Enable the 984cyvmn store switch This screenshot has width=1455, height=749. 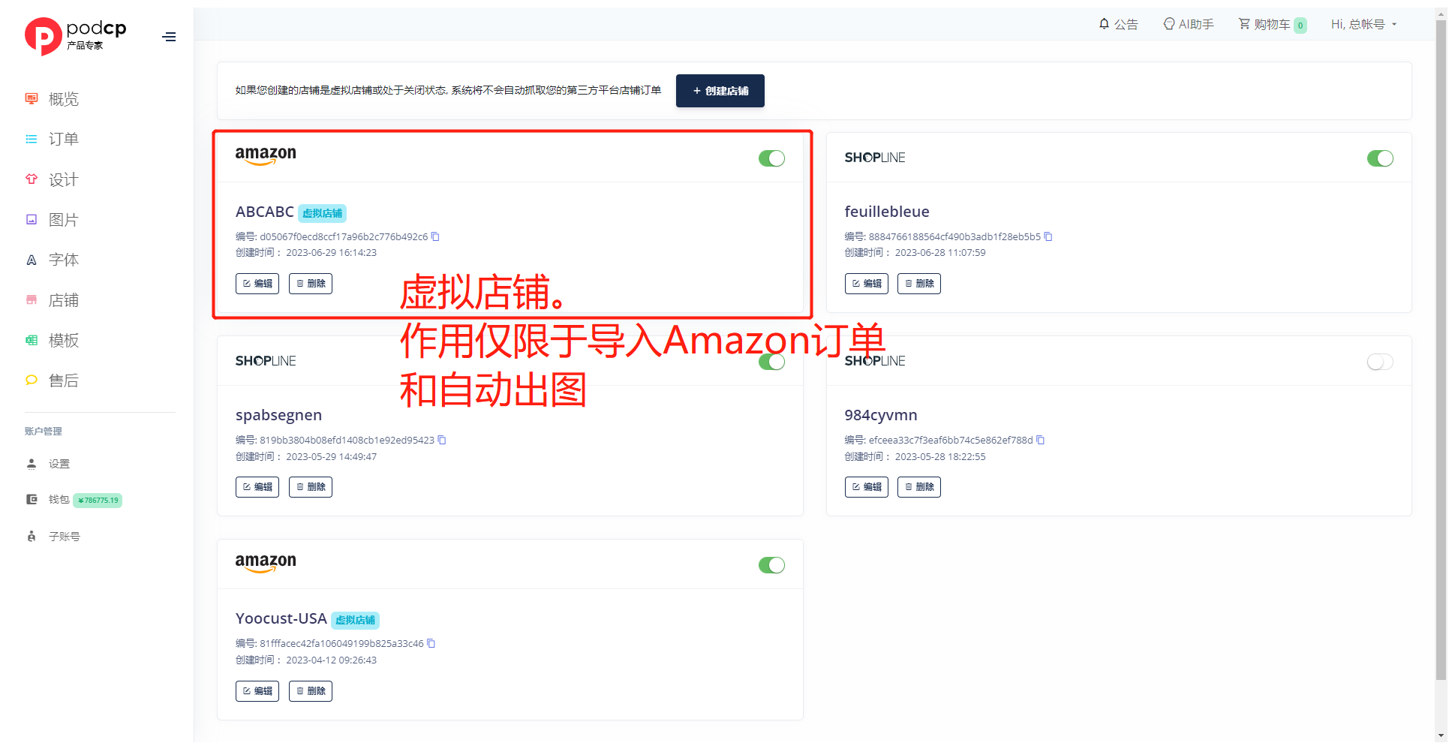coord(1380,362)
